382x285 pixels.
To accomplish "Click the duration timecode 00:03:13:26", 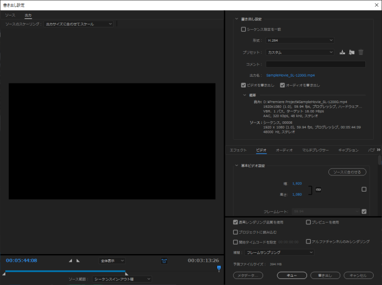I will click(x=203, y=261).
